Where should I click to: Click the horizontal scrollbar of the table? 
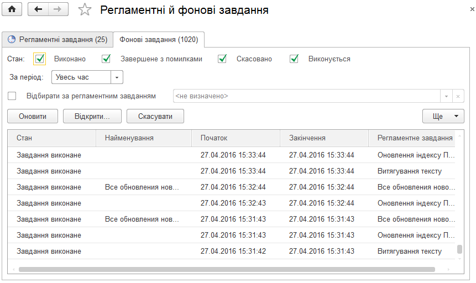(x=227, y=269)
